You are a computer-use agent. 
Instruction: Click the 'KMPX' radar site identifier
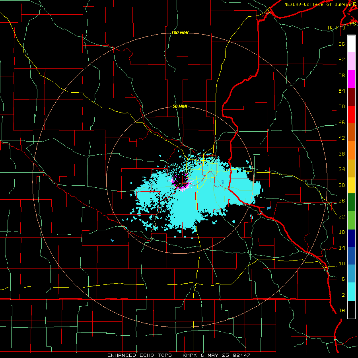click(191, 355)
